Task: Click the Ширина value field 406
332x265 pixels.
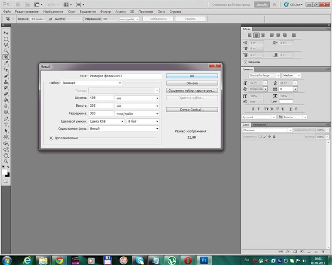Action: pyautogui.click(x=101, y=98)
